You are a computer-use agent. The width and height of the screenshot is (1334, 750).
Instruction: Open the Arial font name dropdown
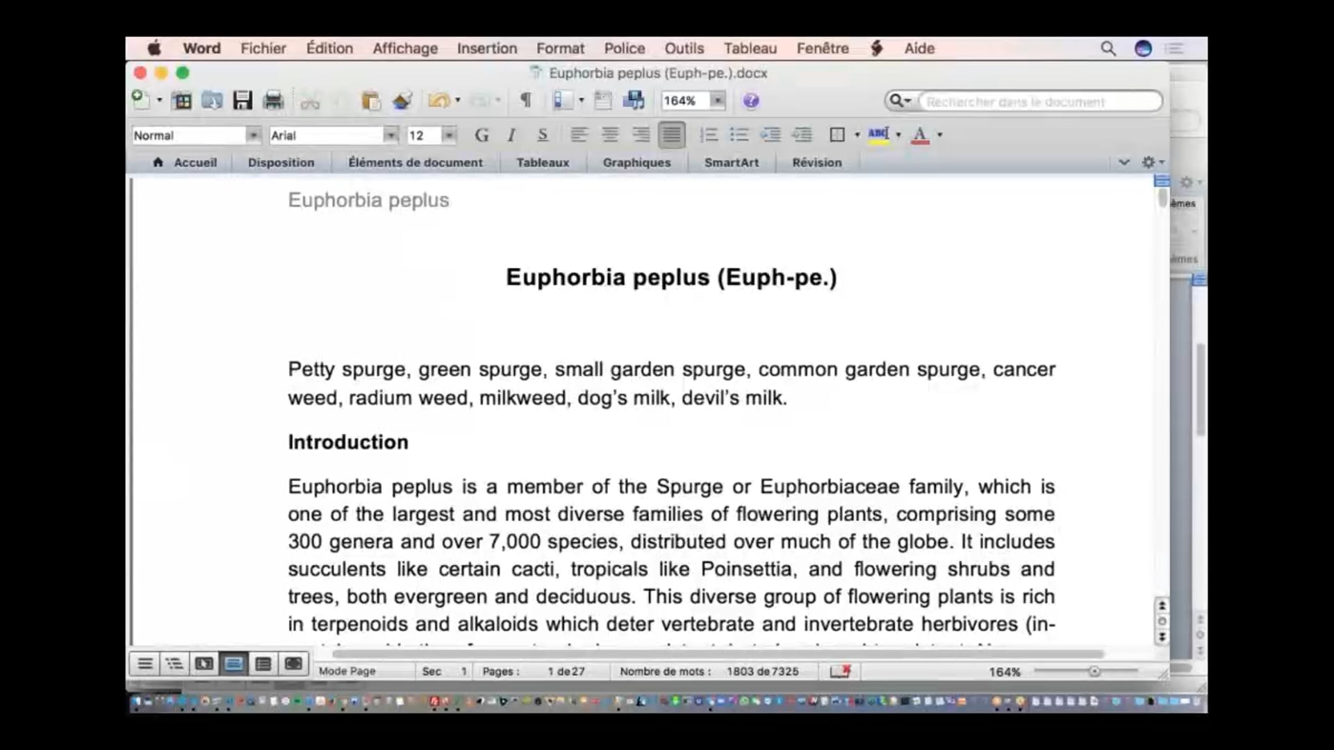[x=390, y=135]
